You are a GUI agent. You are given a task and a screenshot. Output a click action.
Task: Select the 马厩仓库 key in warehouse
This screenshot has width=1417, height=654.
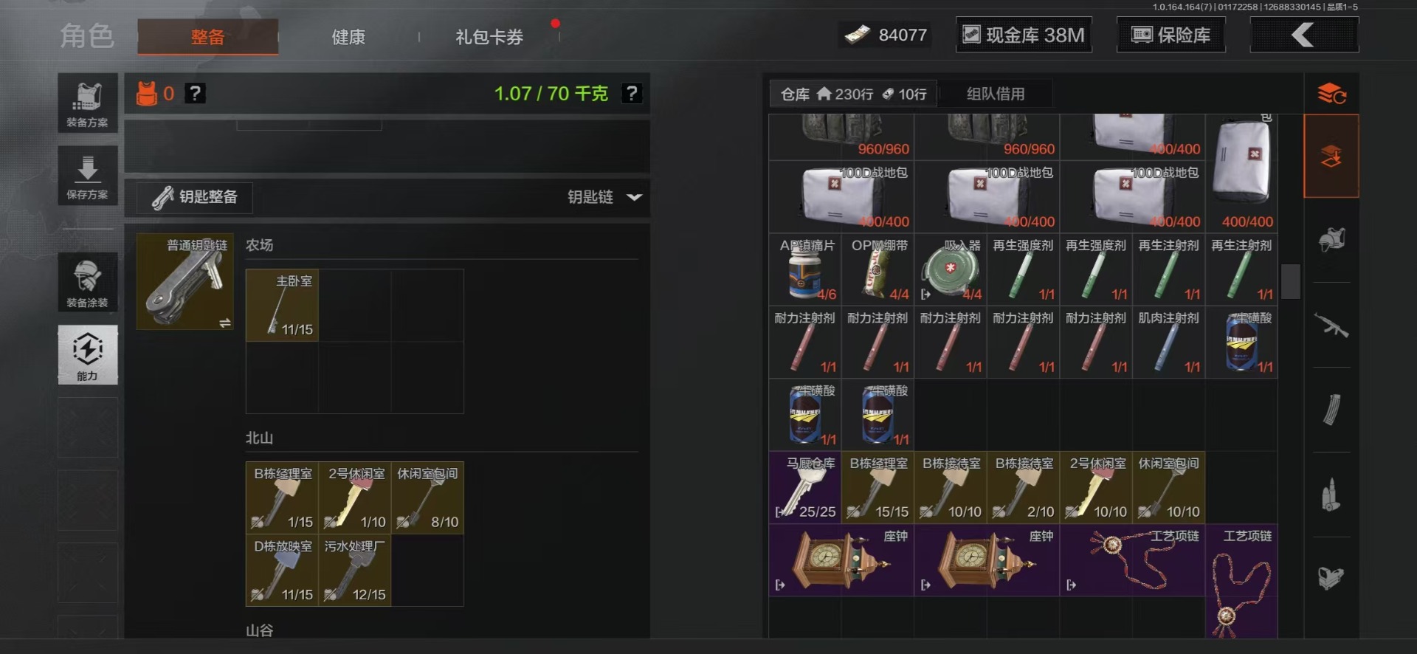[x=805, y=487]
